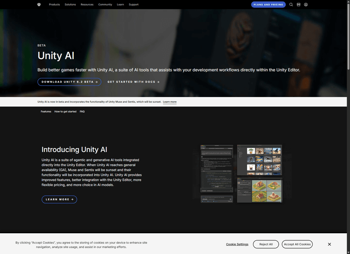Click the Introducing Unity AI heading

(74, 149)
